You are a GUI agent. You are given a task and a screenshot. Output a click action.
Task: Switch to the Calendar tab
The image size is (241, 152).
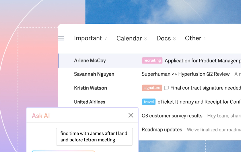click(x=129, y=38)
